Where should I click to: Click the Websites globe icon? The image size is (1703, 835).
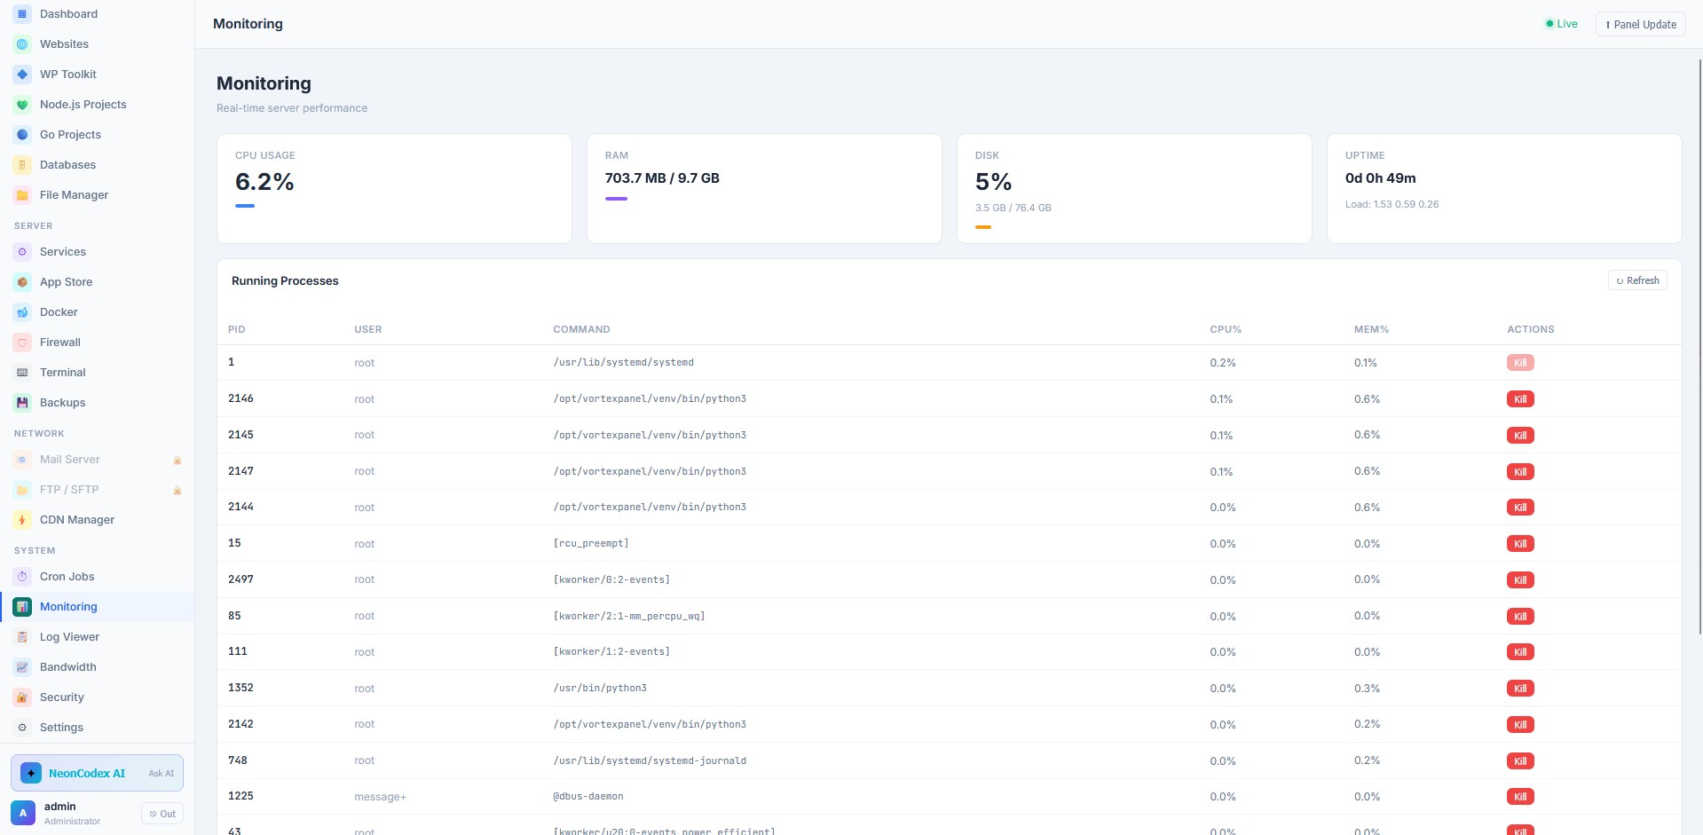tap(22, 44)
